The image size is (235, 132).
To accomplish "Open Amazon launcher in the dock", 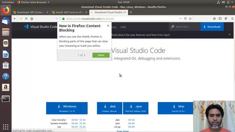I will pyautogui.click(x=6, y=87).
